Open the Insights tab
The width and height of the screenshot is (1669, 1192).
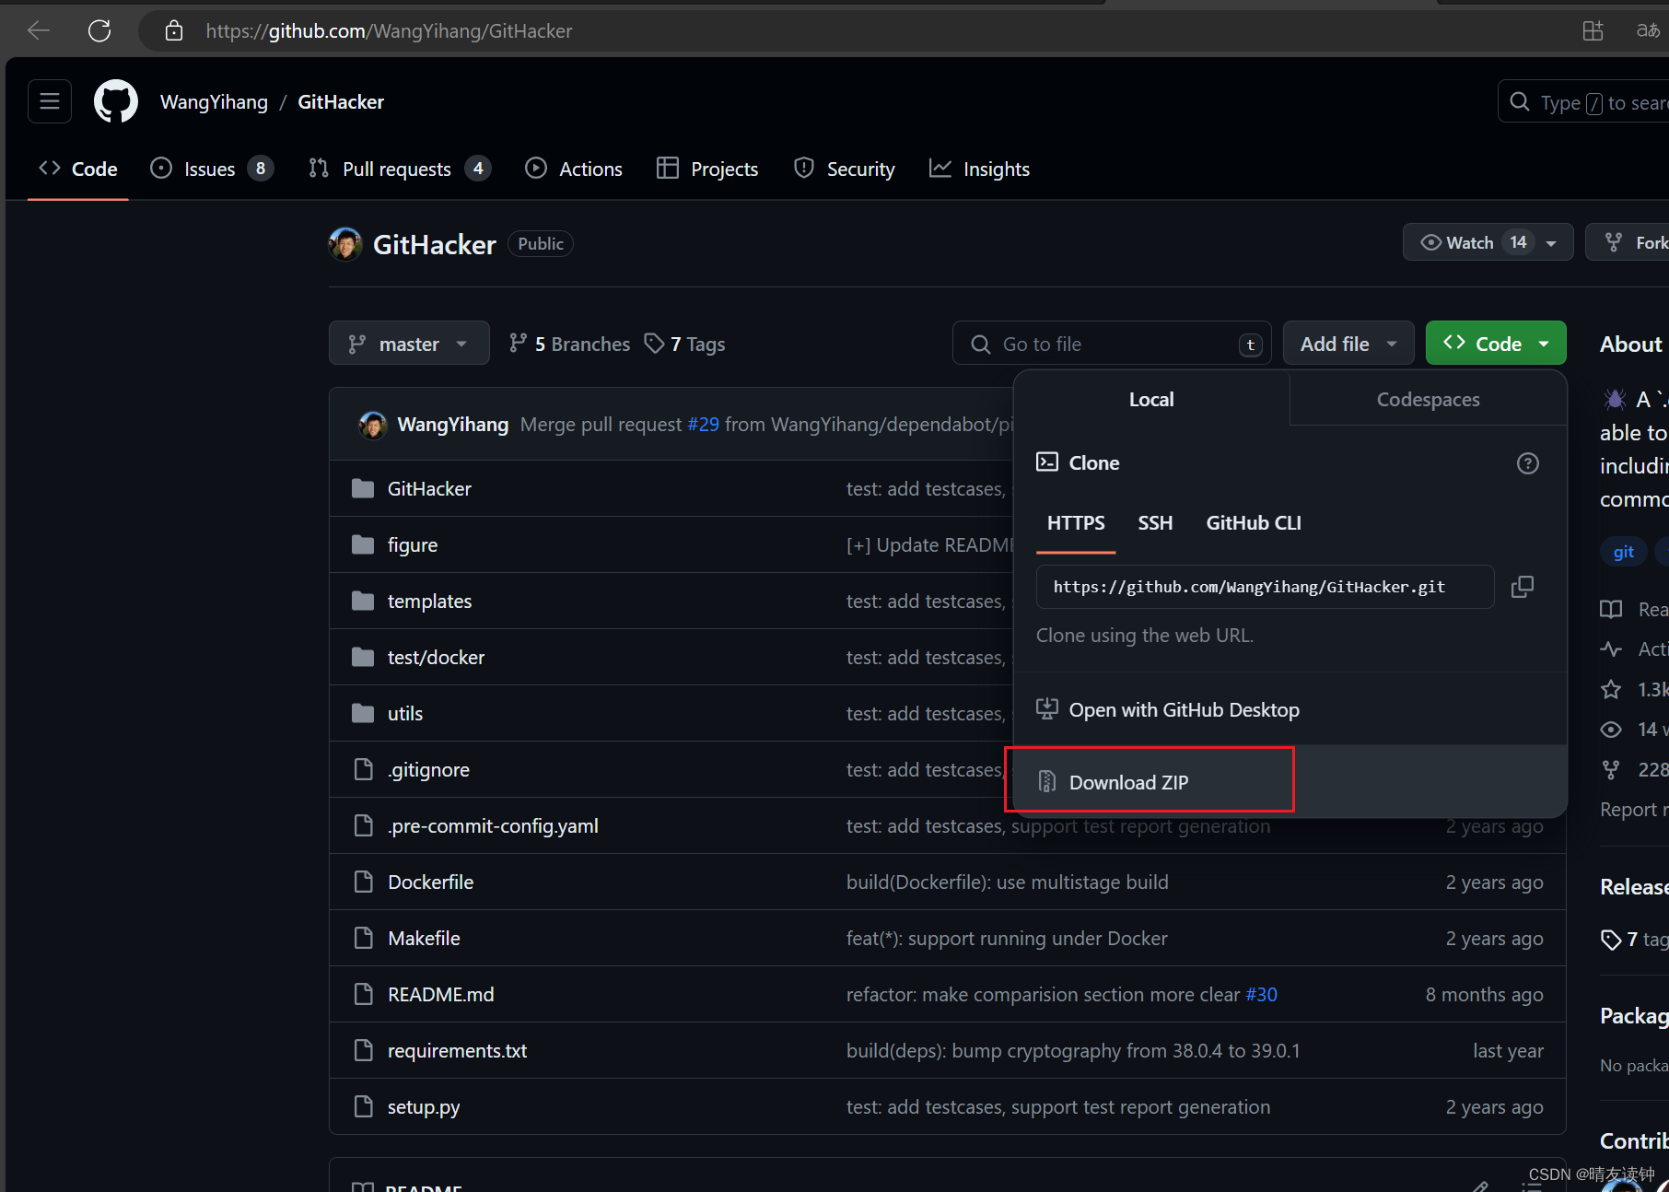pos(979,169)
